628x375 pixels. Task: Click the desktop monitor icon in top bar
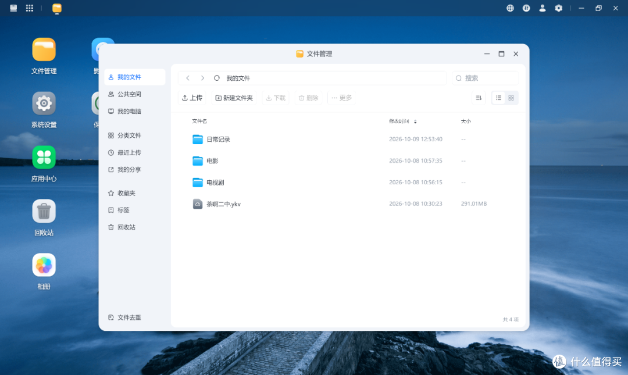click(x=13, y=8)
